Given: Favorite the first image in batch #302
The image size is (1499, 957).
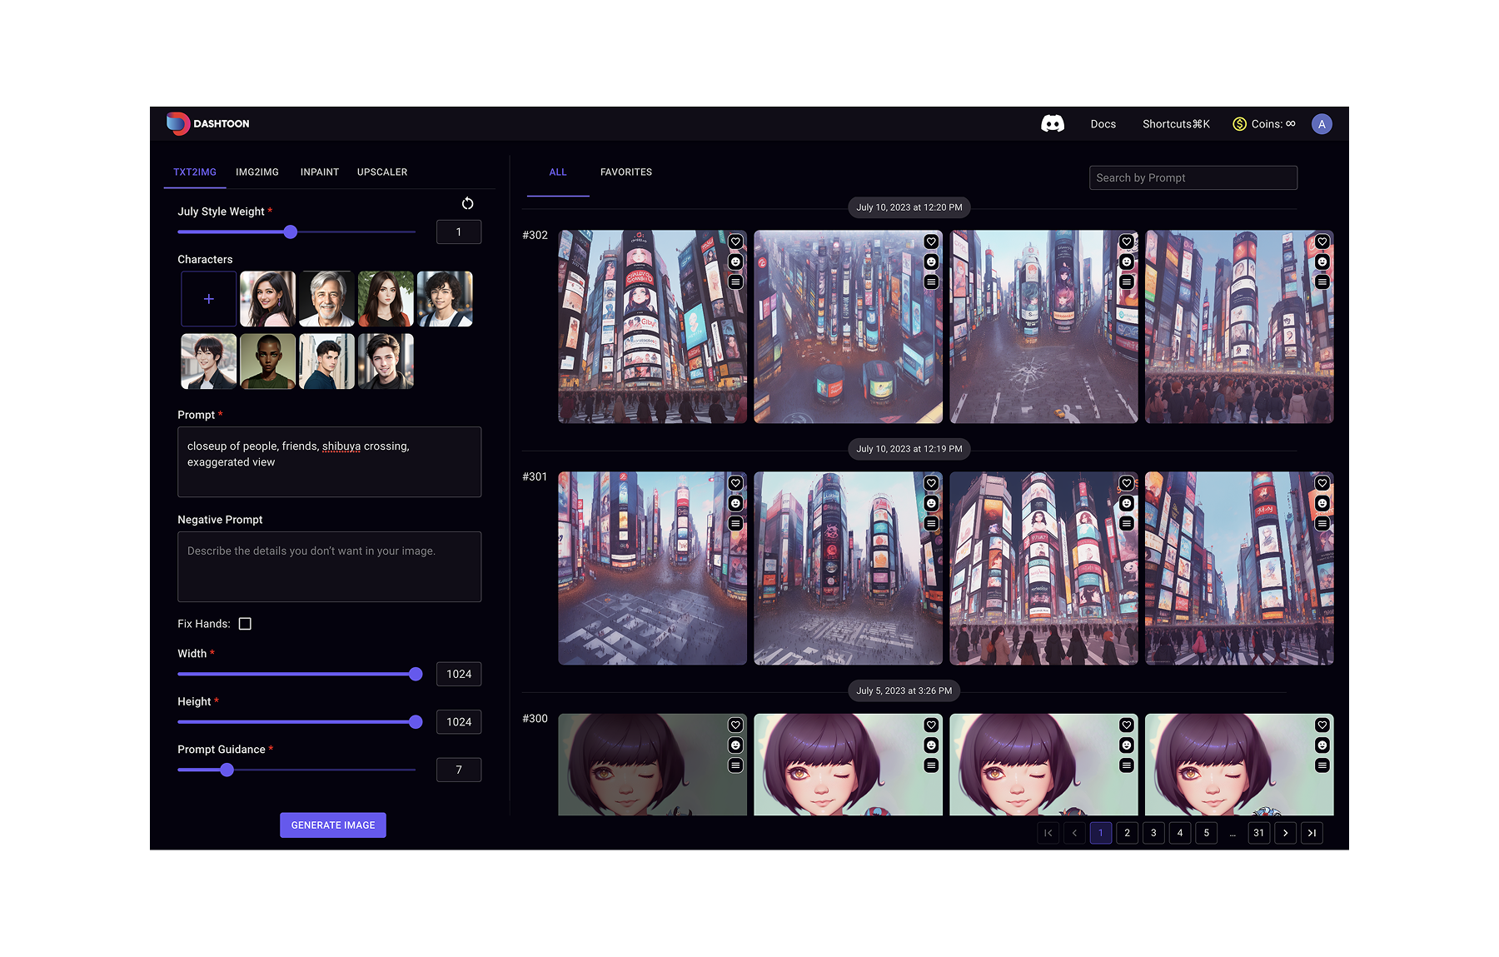Looking at the screenshot, I should tap(735, 242).
